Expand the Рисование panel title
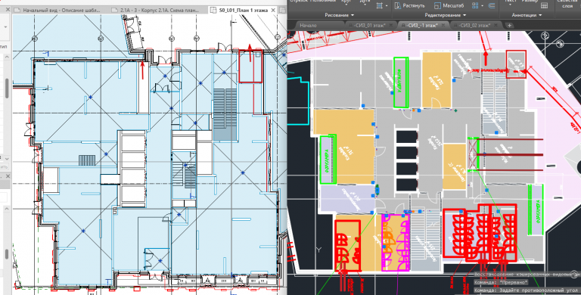The height and width of the screenshot is (295, 581). pyautogui.click(x=339, y=15)
